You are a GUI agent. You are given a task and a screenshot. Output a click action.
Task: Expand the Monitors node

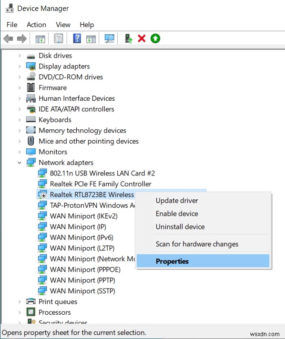tap(20, 152)
